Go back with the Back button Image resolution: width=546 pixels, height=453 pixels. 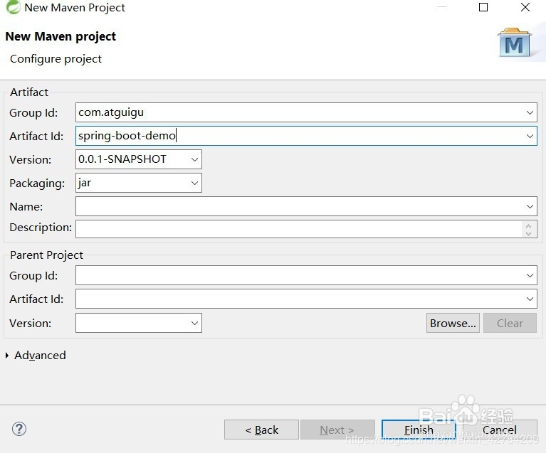261,430
